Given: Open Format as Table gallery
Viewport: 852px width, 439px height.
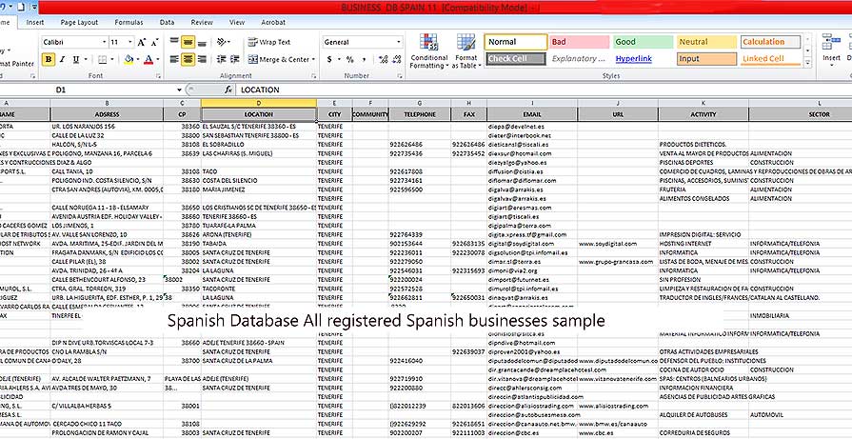Looking at the screenshot, I should 466,51.
